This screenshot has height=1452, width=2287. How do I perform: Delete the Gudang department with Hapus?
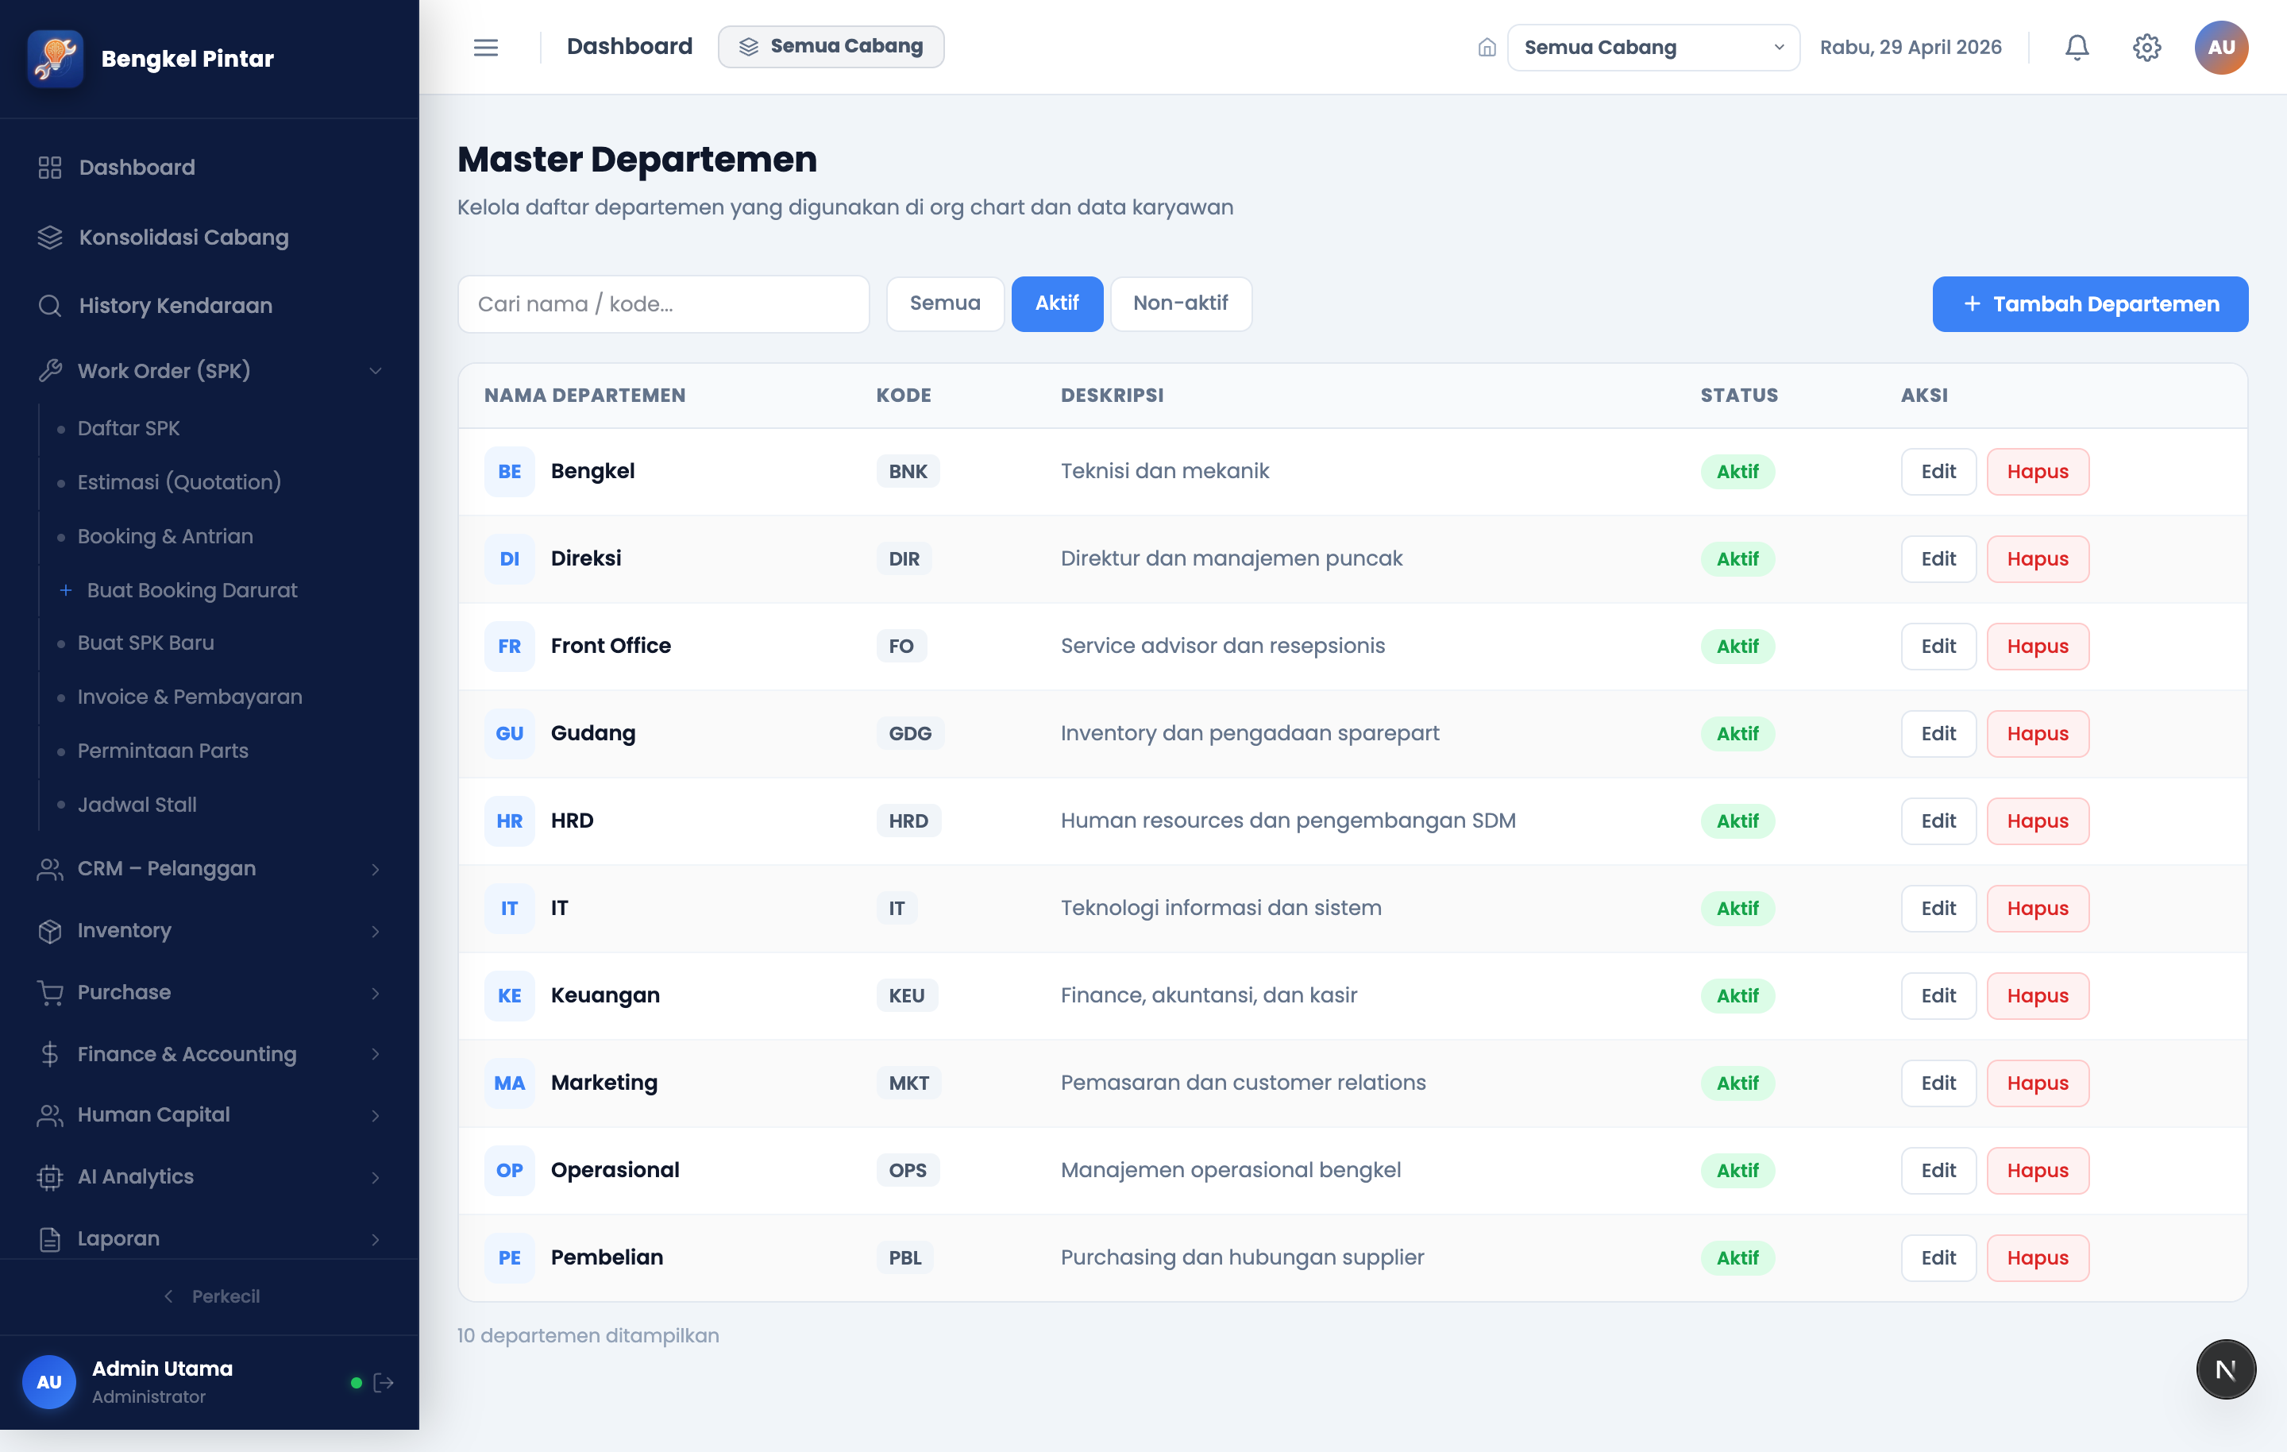[x=2037, y=734]
